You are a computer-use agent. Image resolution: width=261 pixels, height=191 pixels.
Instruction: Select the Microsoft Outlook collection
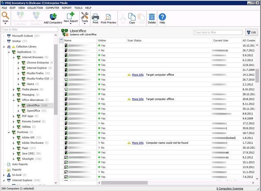tap(23, 36)
